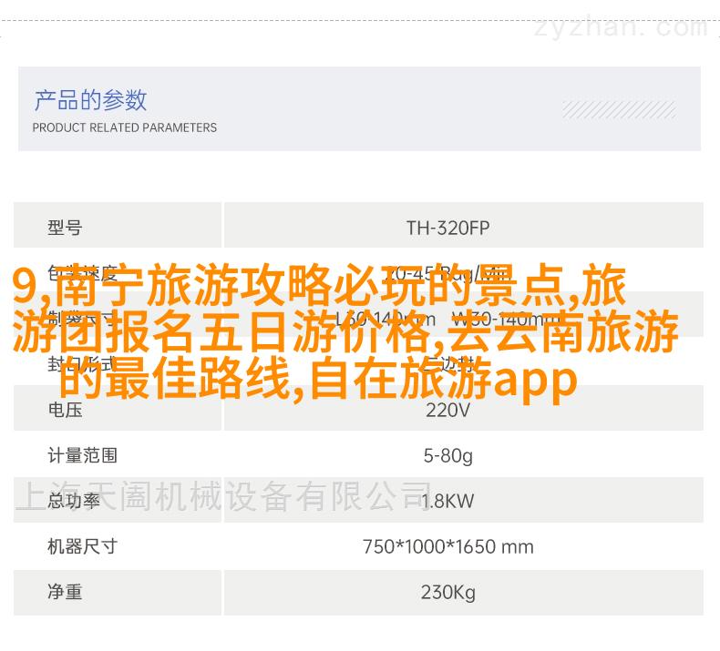Click the 230Kg net weight value
Image resolution: width=720 pixels, height=651 pixels.
click(447, 592)
